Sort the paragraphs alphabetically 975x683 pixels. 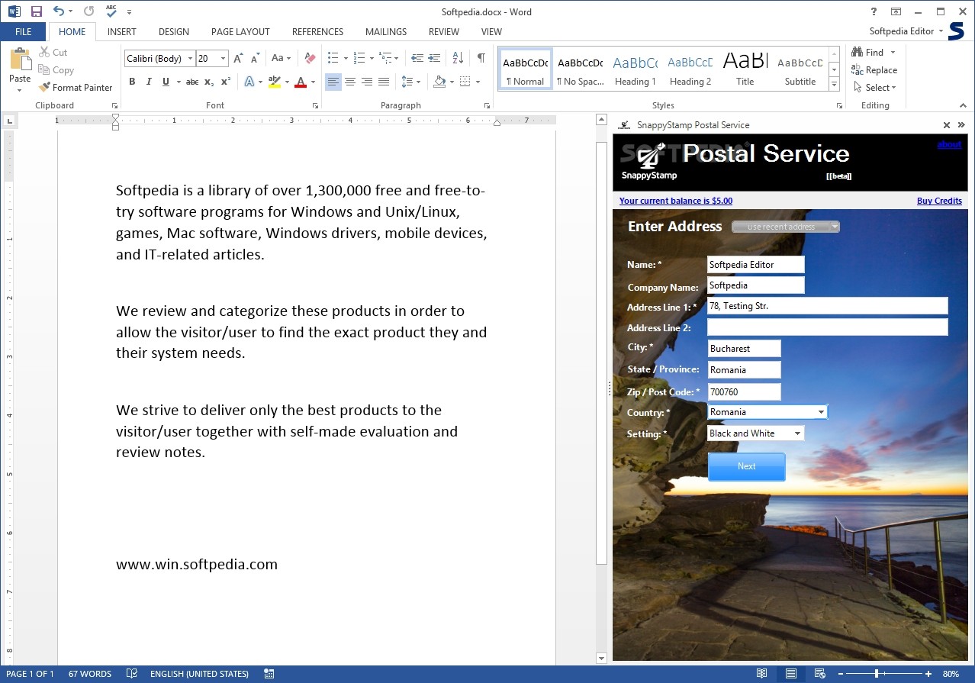click(458, 59)
